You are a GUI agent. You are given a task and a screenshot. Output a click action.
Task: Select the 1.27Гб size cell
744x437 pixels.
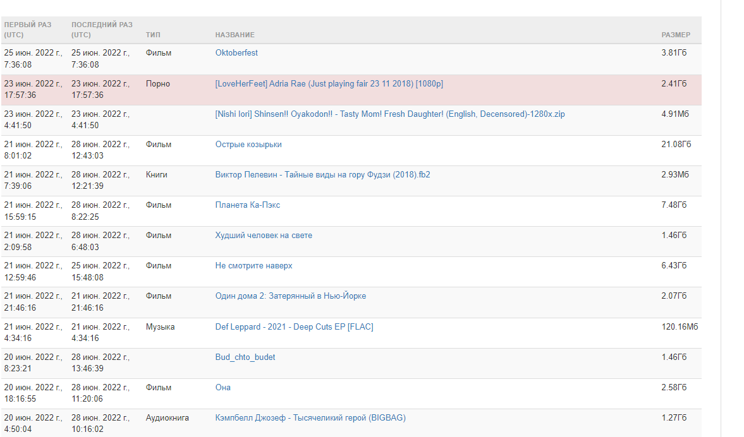[x=674, y=417]
